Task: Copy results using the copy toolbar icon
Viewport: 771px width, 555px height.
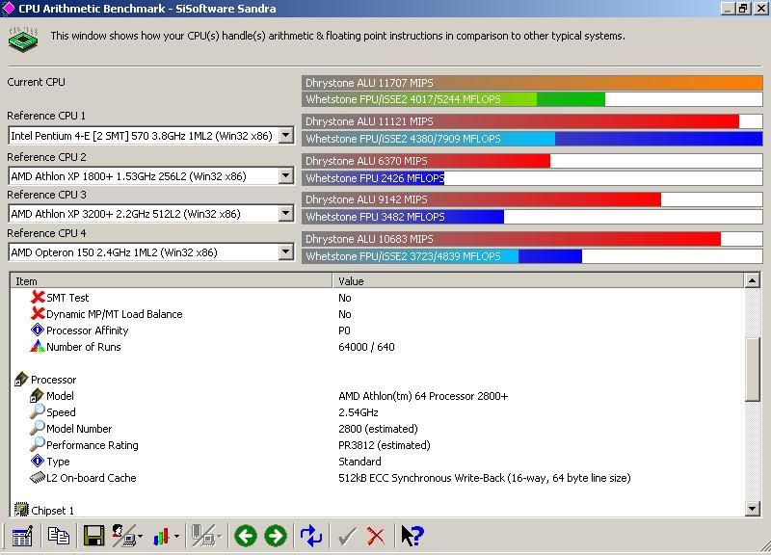Action: pyautogui.click(x=58, y=536)
